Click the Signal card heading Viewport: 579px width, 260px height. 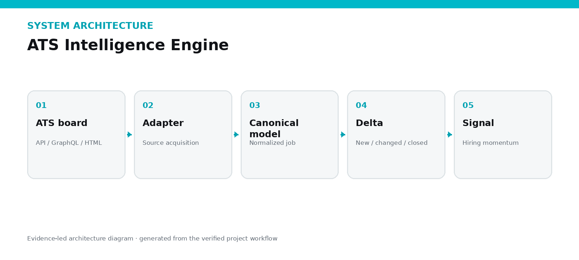click(x=478, y=123)
